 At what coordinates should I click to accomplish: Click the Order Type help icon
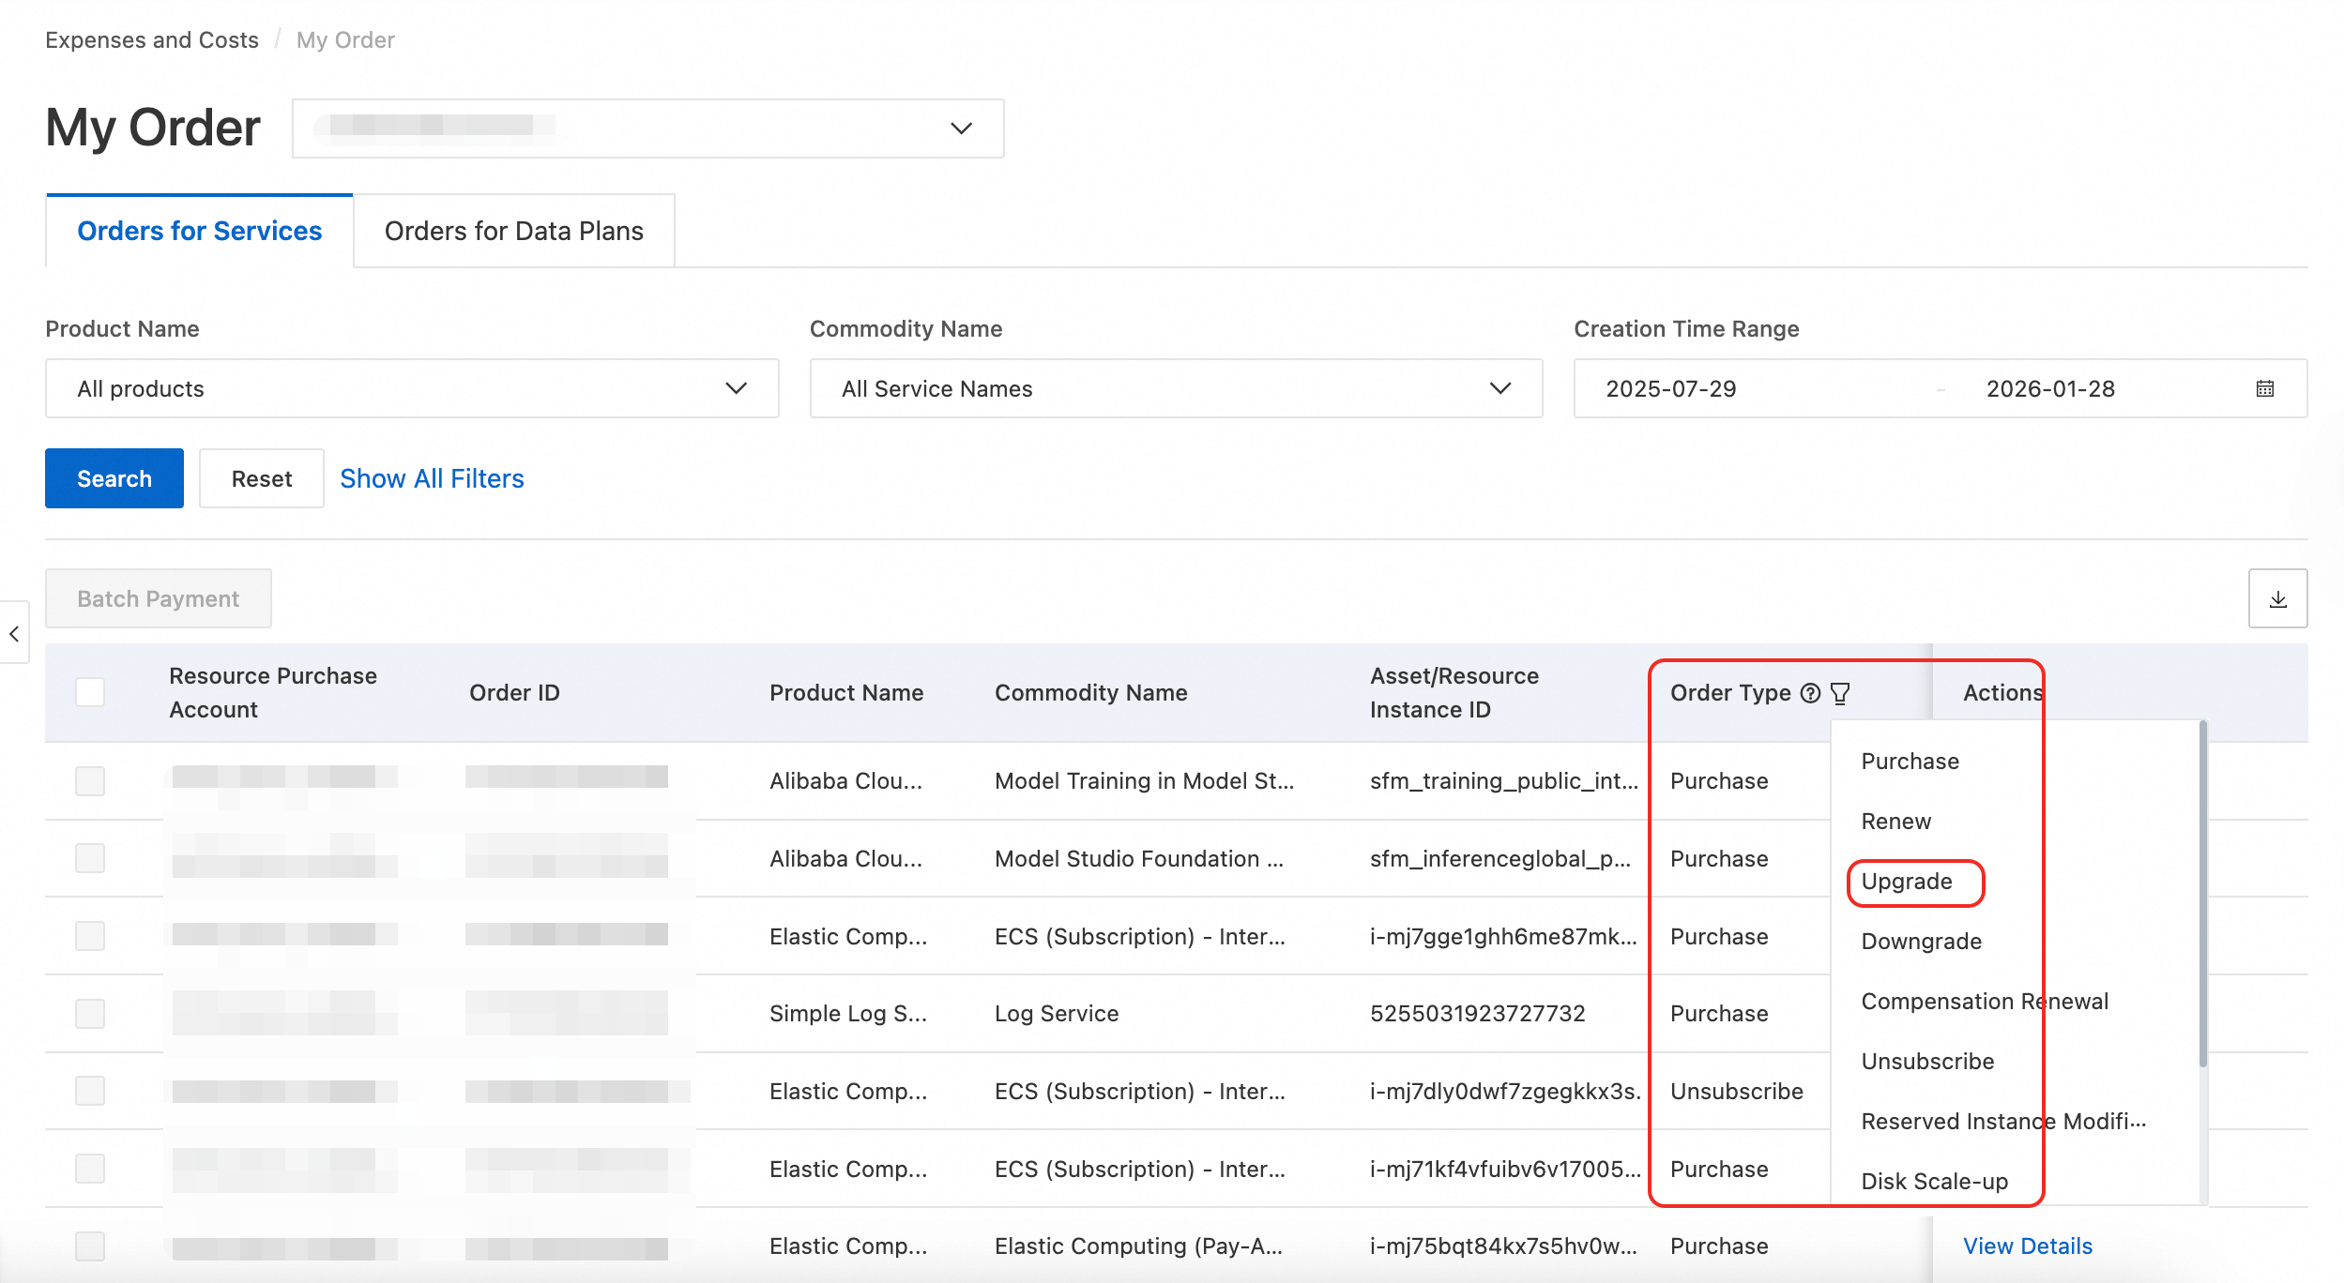(x=1810, y=693)
